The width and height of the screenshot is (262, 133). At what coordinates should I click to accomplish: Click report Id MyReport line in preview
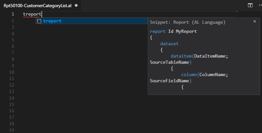pyautogui.click(x=173, y=32)
